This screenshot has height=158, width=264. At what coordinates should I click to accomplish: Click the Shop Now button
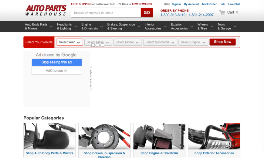(x=222, y=42)
